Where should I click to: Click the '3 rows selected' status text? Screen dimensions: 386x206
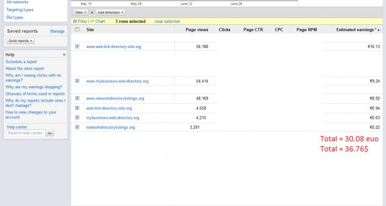(131, 22)
